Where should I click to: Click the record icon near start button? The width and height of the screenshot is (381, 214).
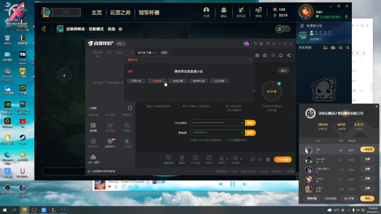(x=252, y=159)
